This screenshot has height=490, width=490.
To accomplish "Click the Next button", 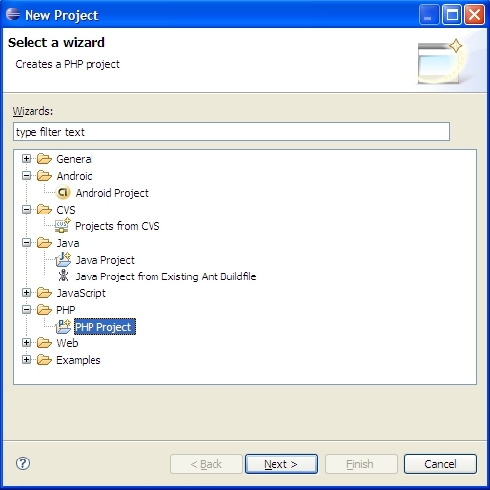I will coord(281,464).
